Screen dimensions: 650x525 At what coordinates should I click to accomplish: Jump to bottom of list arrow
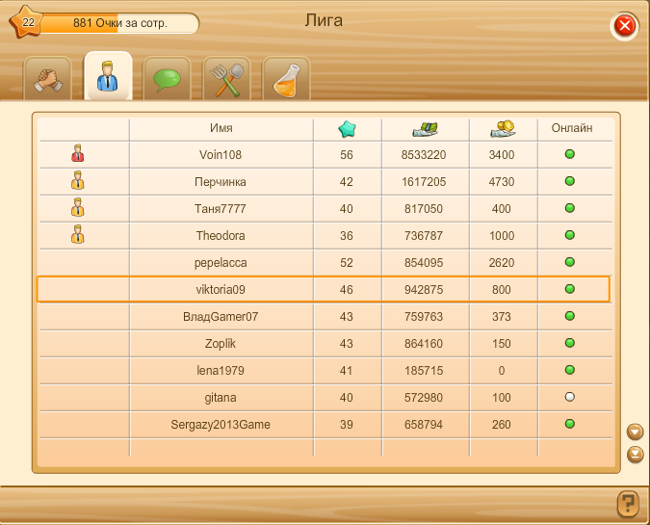635,454
